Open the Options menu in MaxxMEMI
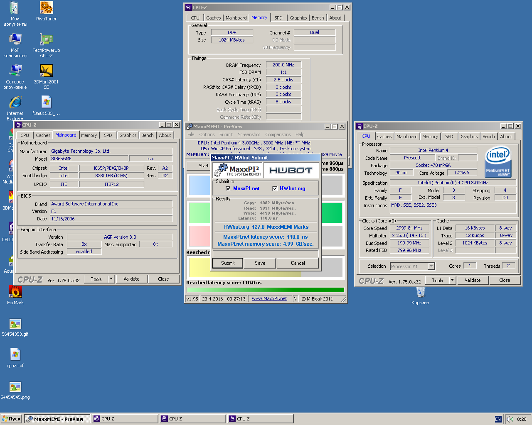 coord(207,134)
